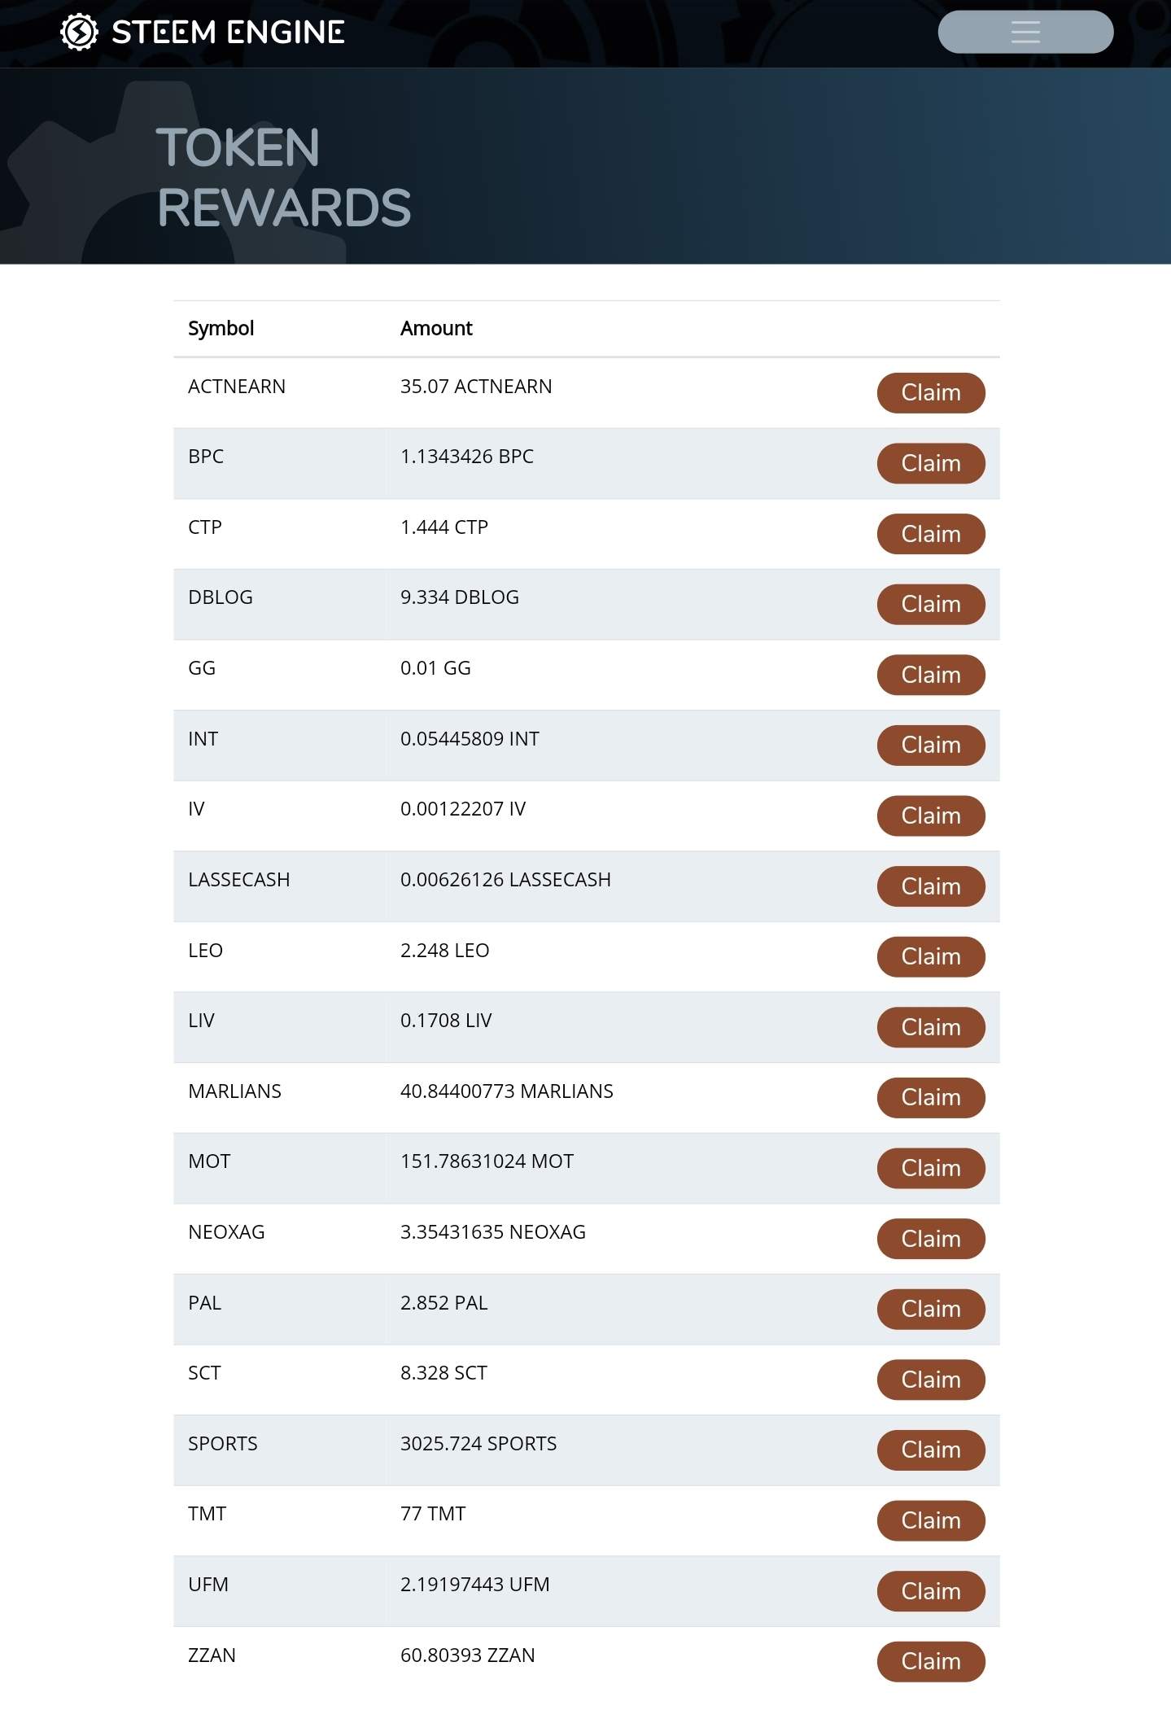Image resolution: width=1171 pixels, height=1710 pixels.
Task: Claim the ZZAN token reward
Action: pos(930,1662)
